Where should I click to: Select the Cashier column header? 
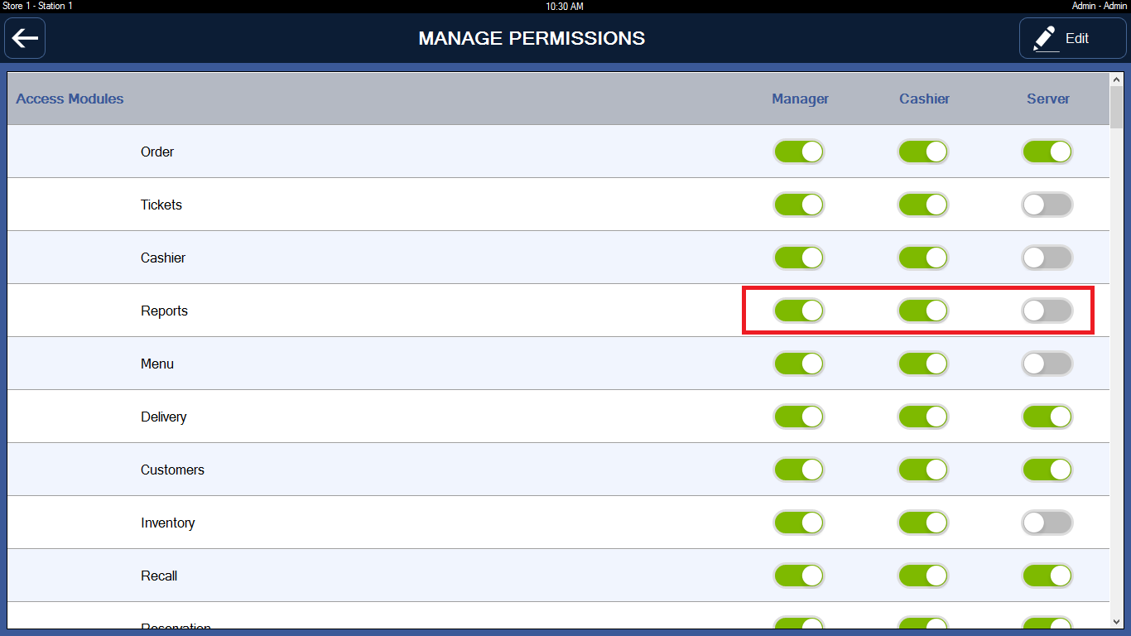pyautogui.click(x=924, y=99)
